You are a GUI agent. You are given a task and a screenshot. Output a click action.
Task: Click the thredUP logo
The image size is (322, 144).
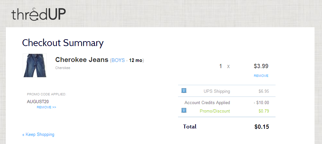tap(39, 14)
